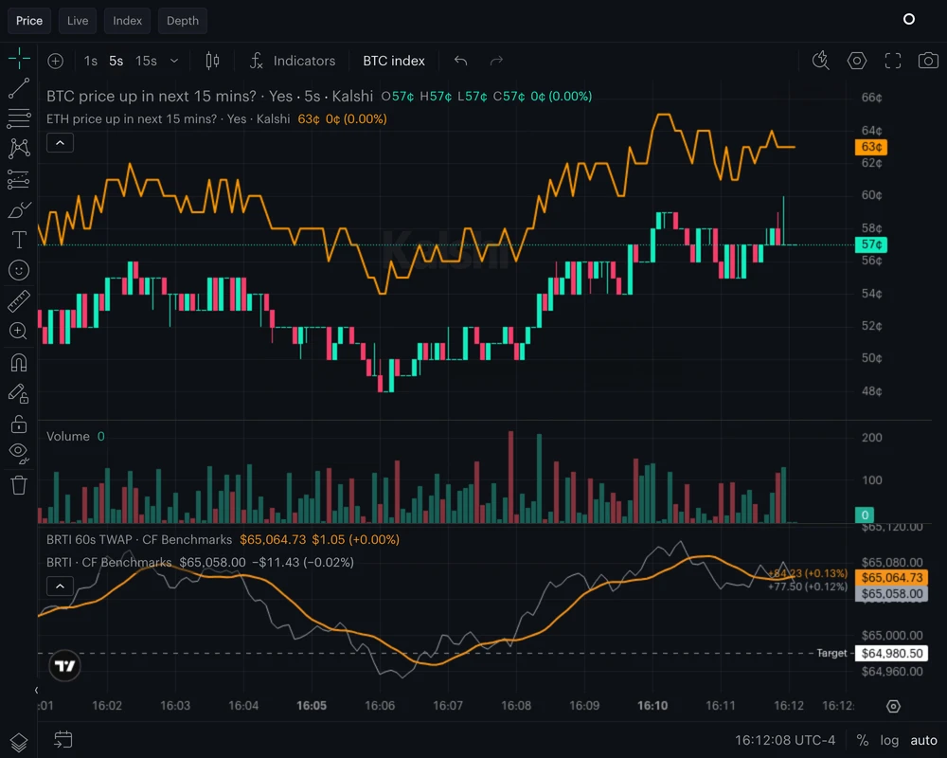Select the ruler measure tool

point(19,301)
